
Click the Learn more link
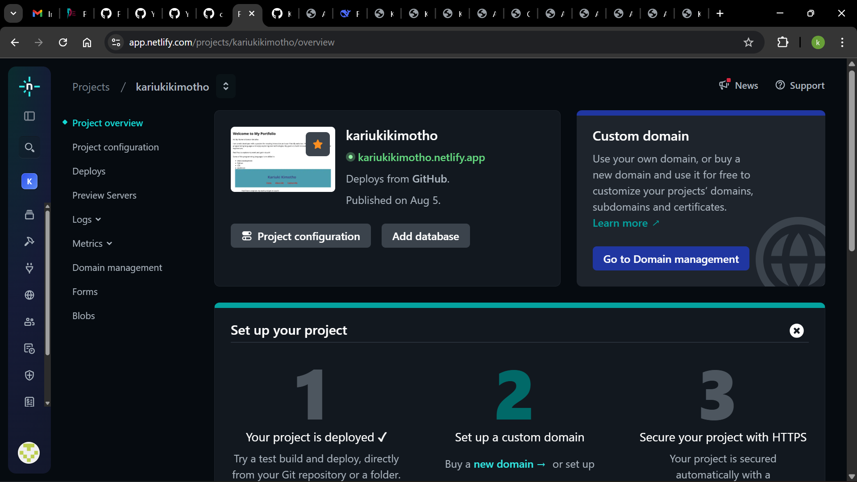(x=626, y=223)
